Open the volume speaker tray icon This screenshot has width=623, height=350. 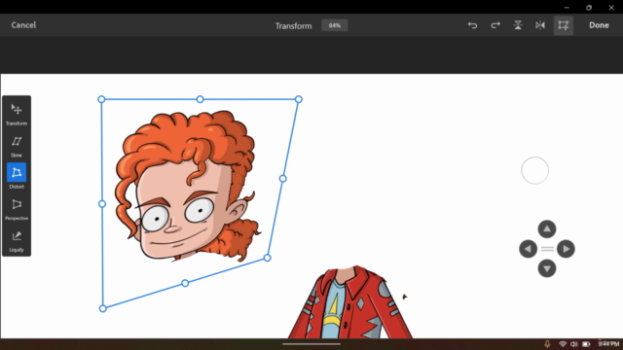pyautogui.click(x=573, y=344)
